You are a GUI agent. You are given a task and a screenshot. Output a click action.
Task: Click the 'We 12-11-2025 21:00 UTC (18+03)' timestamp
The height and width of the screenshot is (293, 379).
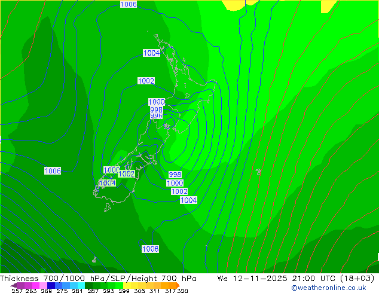tap(296, 279)
